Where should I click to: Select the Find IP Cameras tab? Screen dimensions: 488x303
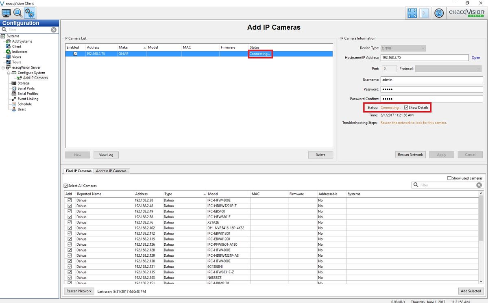coord(79,171)
